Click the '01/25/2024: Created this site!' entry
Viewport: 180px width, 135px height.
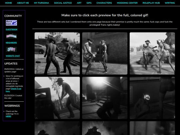[13, 97]
